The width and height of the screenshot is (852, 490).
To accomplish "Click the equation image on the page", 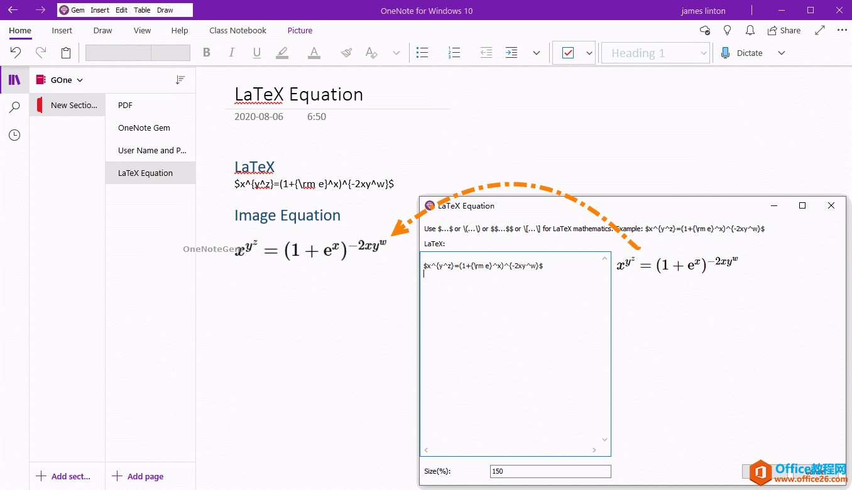I will click(311, 249).
